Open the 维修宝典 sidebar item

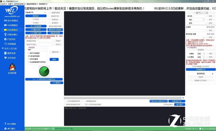tap(10, 53)
